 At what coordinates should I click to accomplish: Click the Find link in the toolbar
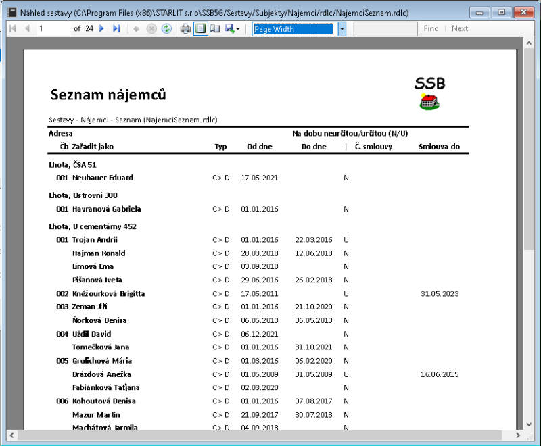coord(431,29)
